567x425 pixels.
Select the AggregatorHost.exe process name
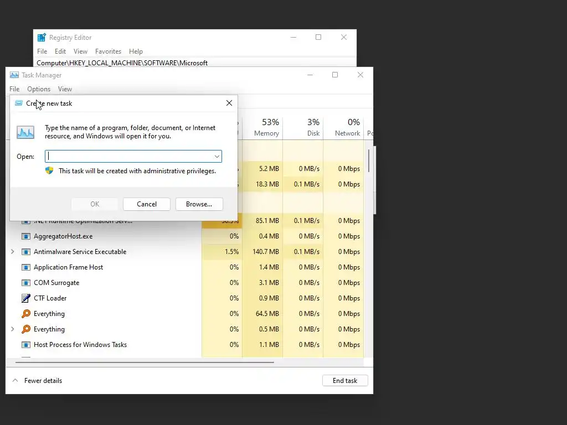point(63,236)
